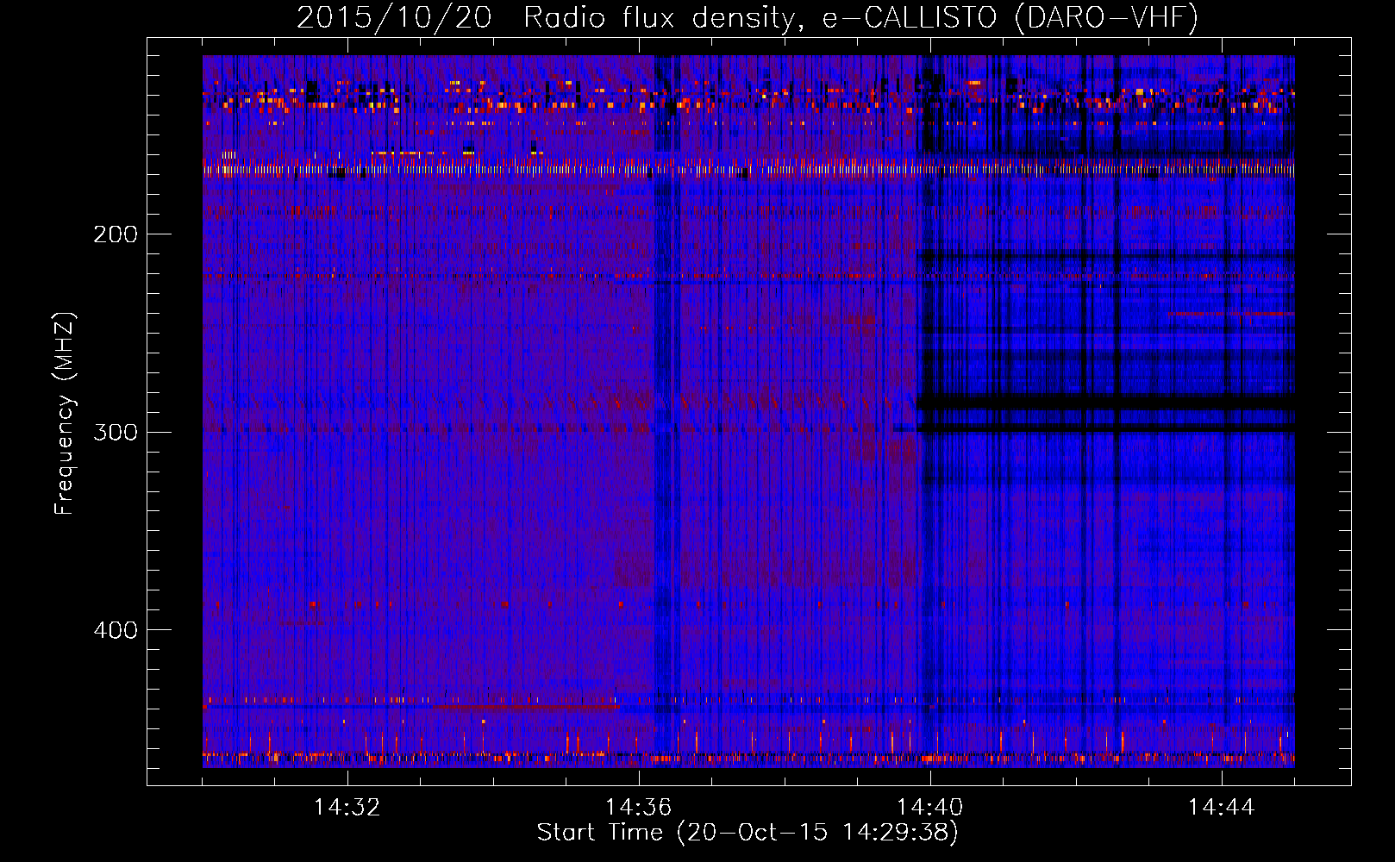This screenshot has height=862, width=1395.
Task: Click the 14:44 time tick label
Action: point(1221,808)
